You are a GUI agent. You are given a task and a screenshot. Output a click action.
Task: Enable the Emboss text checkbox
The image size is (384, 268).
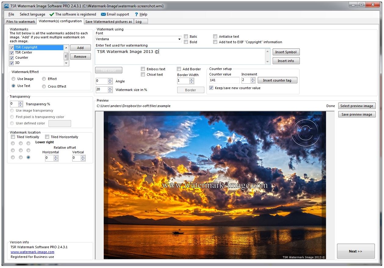pyautogui.click(x=143, y=69)
